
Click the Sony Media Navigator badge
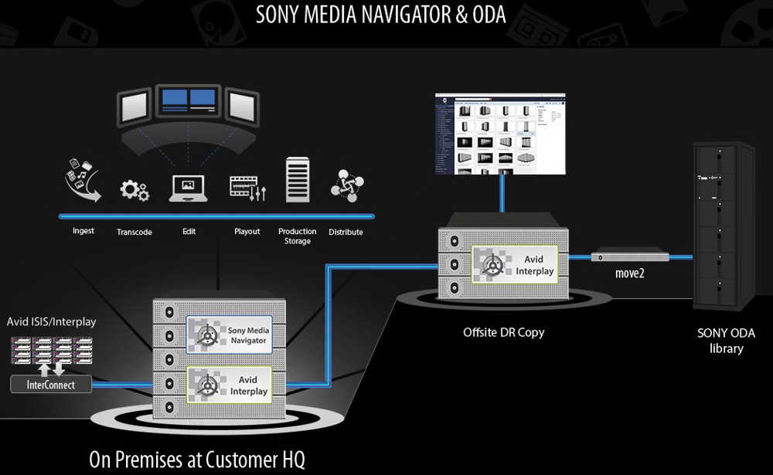(x=230, y=335)
